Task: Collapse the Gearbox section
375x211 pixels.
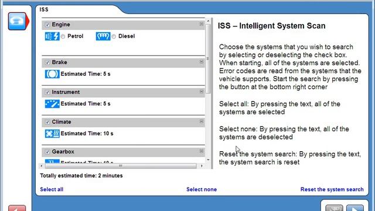Action: 201,151
